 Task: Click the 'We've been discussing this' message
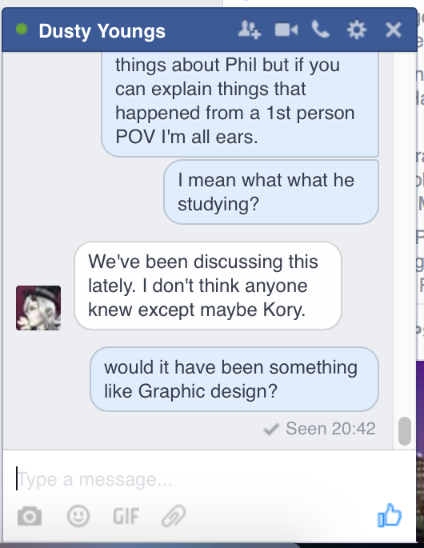coord(208,286)
